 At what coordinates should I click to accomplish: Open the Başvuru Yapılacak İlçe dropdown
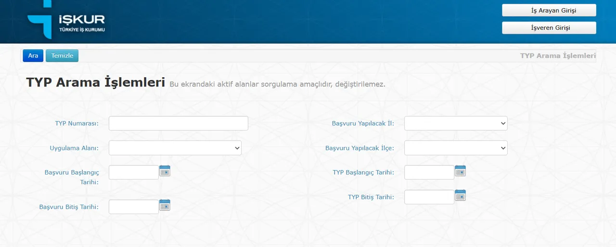coord(456,148)
